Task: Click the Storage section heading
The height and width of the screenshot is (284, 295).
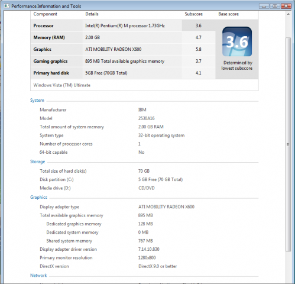Action: [37, 162]
